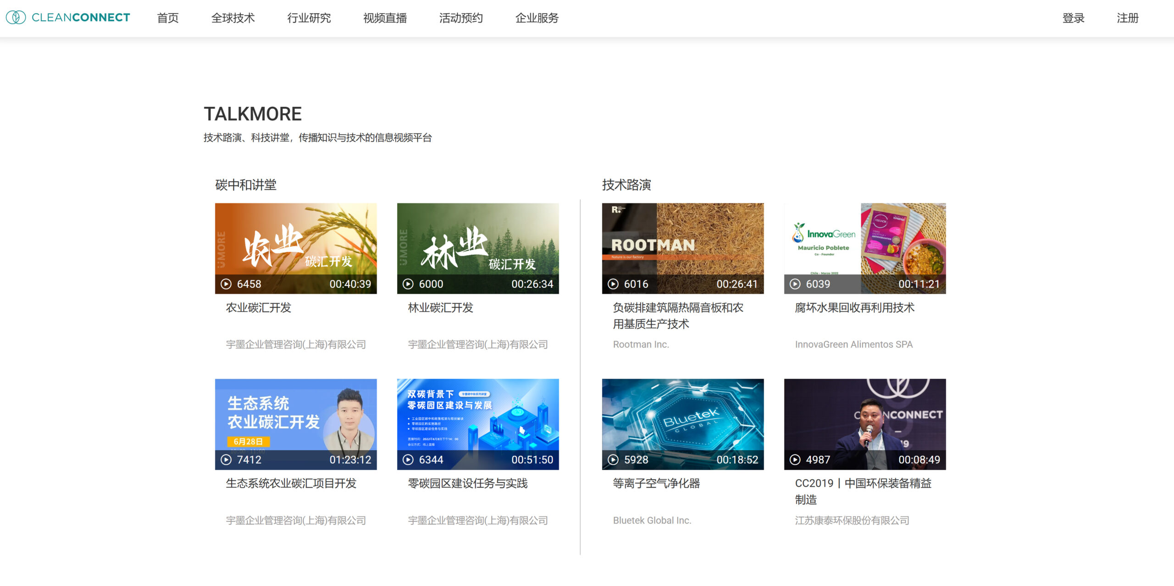Viewport: 1174px width, 586px height.
Task: Select 企业服务 in the navigation
Action: click(537, 18)
